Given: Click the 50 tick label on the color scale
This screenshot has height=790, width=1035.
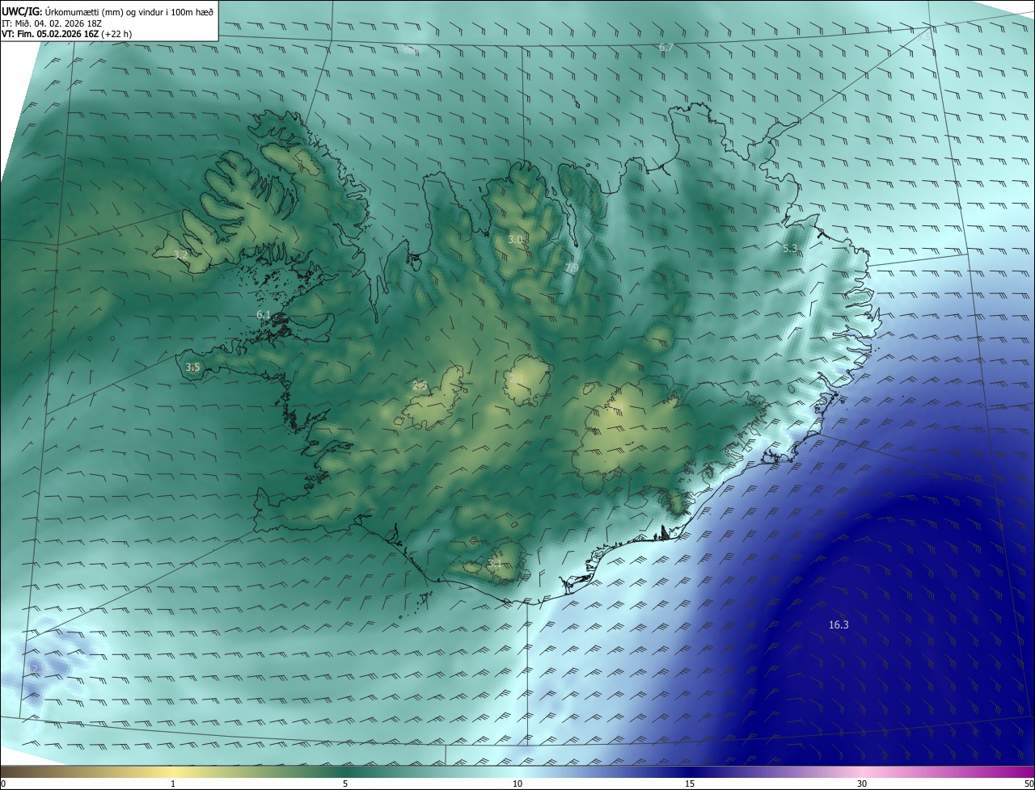Looking at the screenshot, I should click(x=1029, y=784).
